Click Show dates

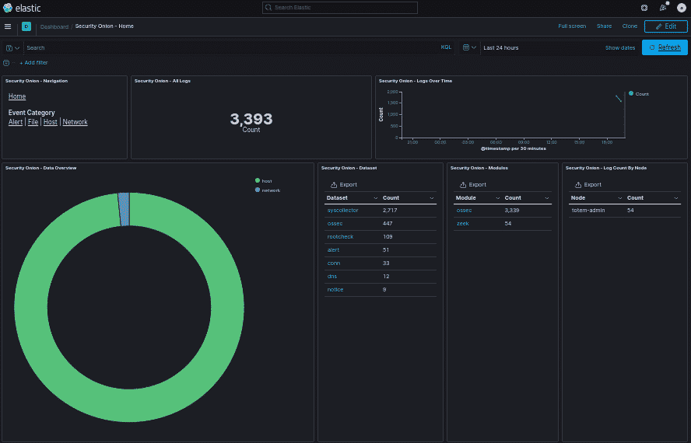pos(619,47)
